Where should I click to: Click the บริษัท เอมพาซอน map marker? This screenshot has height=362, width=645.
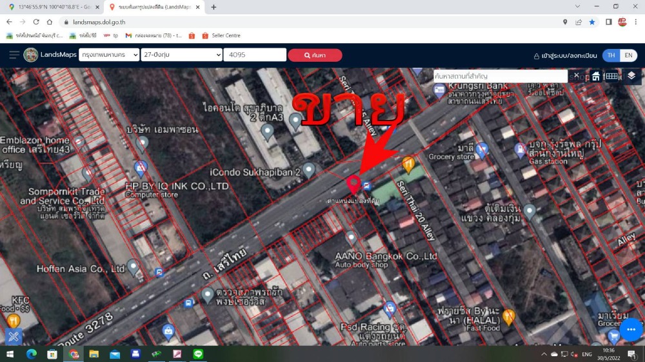142,144
